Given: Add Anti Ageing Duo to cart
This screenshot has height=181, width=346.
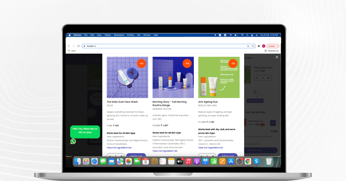Looking at the screenshot, I should point(227,155).
